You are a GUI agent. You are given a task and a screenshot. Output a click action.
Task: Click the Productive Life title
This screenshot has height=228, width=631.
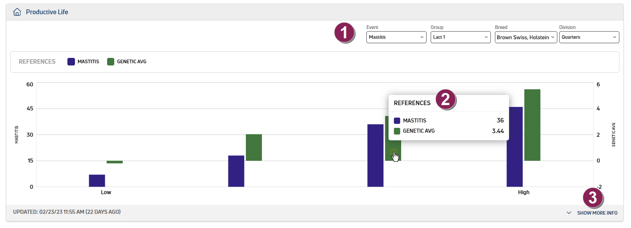47,12
